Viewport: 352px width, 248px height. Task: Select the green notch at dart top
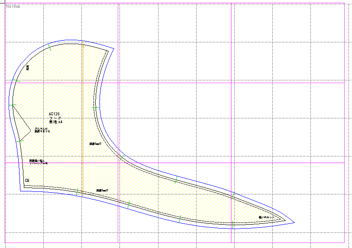[13, 105]
